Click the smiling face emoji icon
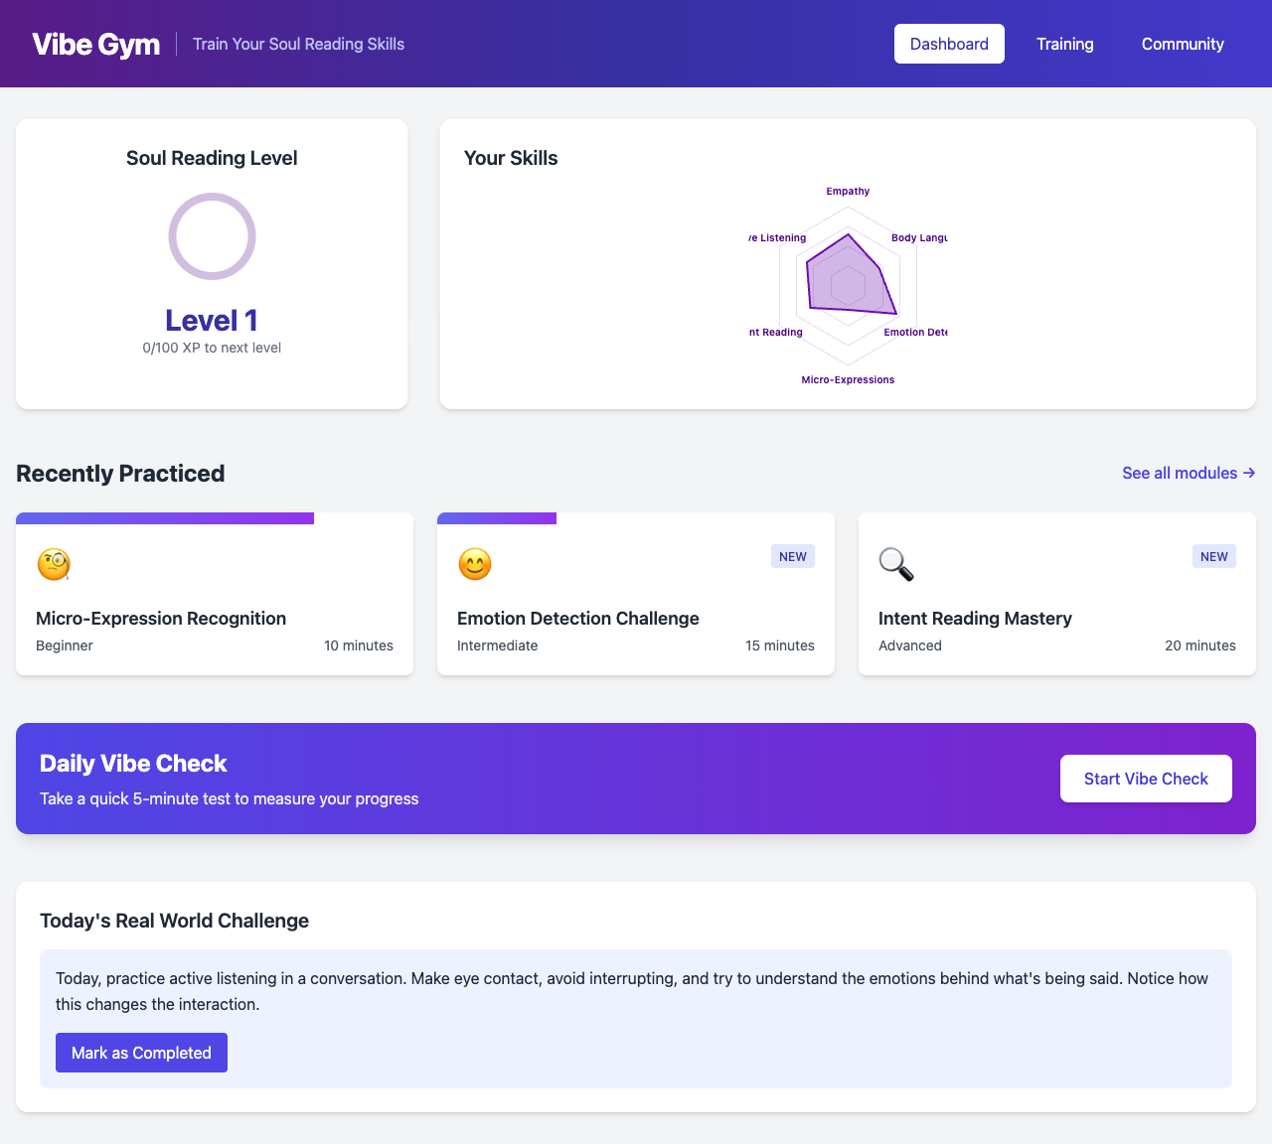 pyautogui.click(x=475, y=564)
